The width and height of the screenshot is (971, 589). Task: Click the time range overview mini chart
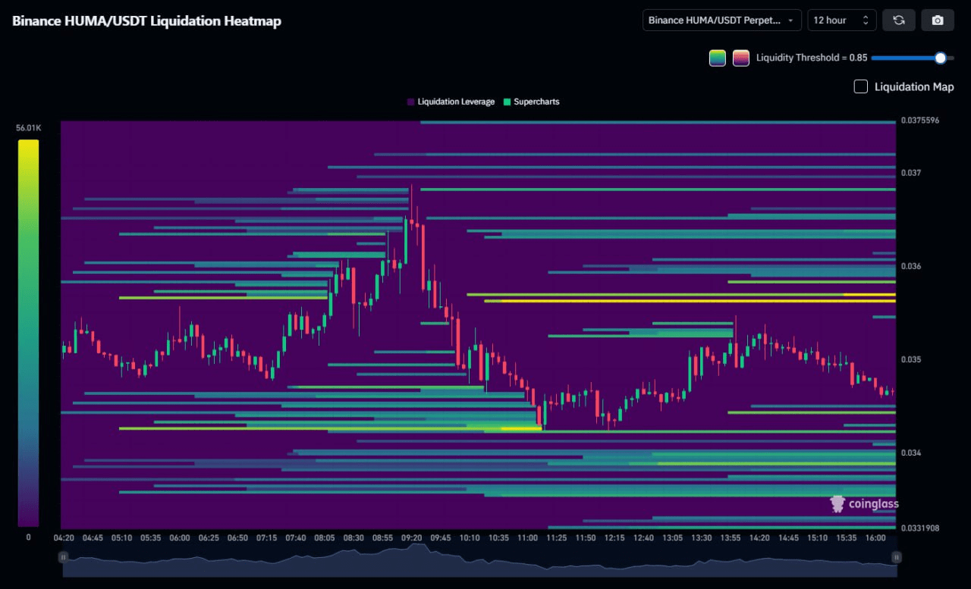480,561
